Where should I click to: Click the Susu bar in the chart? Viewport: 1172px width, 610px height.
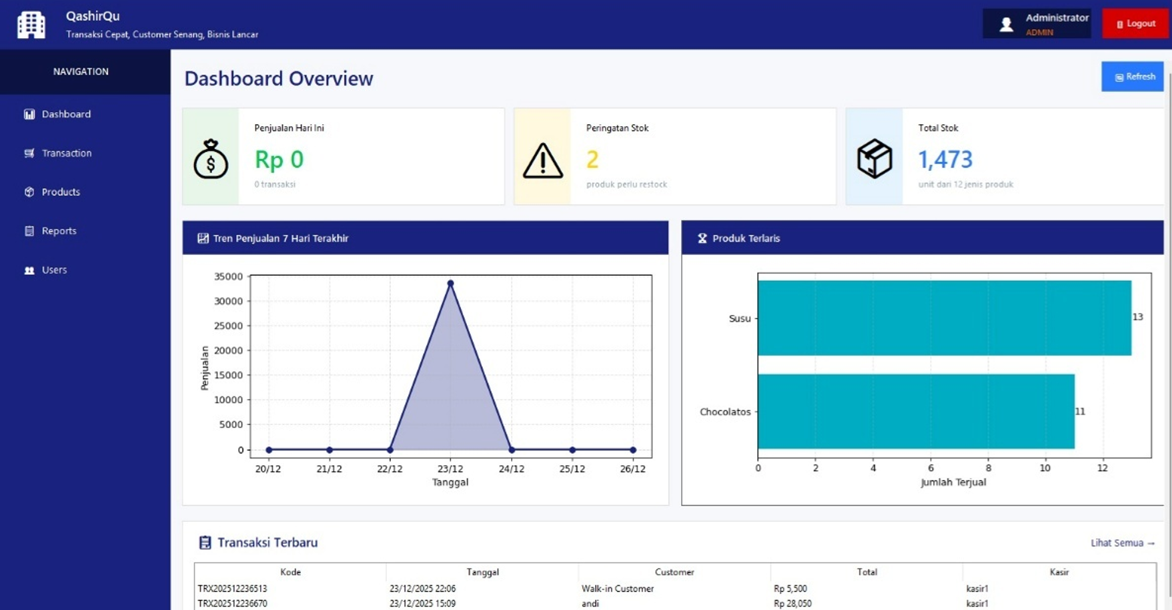[x=944, y=318]
